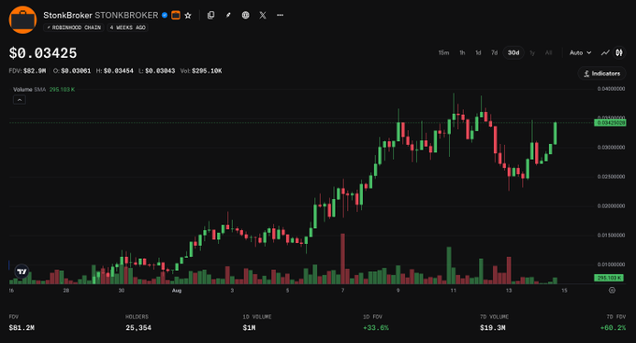Click the bottom FDV $81.2M value
636x343 pixels.
tap(22, 328)
